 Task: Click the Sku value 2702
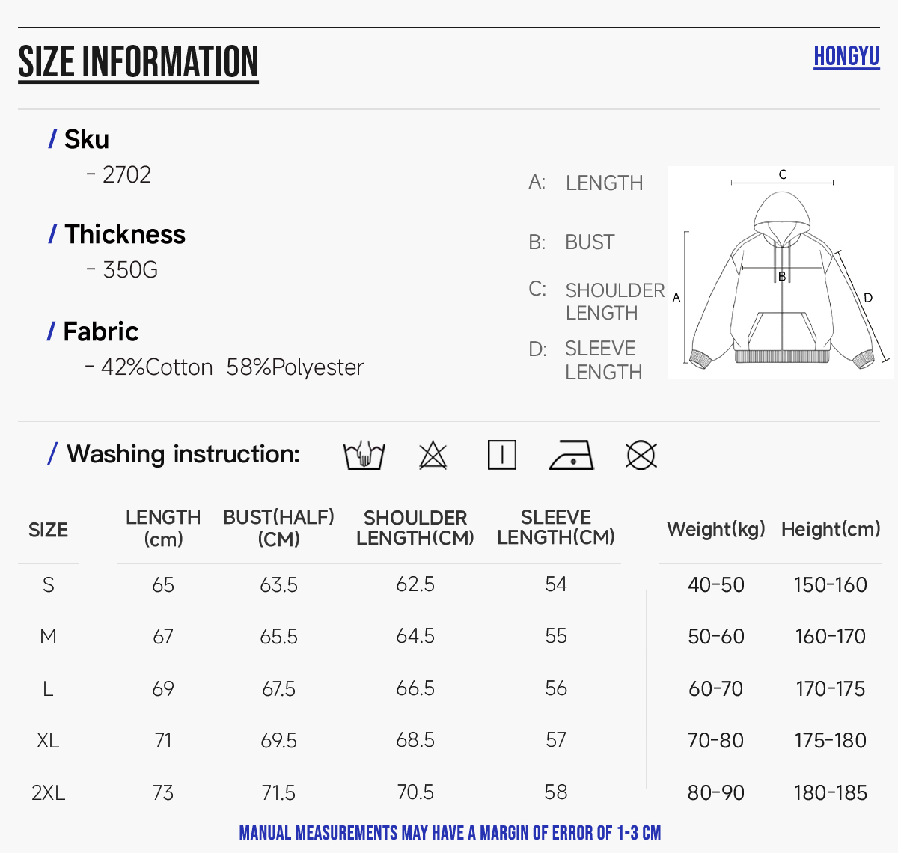pos(126,174)
